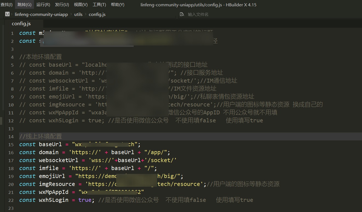This screenshot has width=362, height=212.
Task: Click the const keyword on line 1
Action: point(27,33)
